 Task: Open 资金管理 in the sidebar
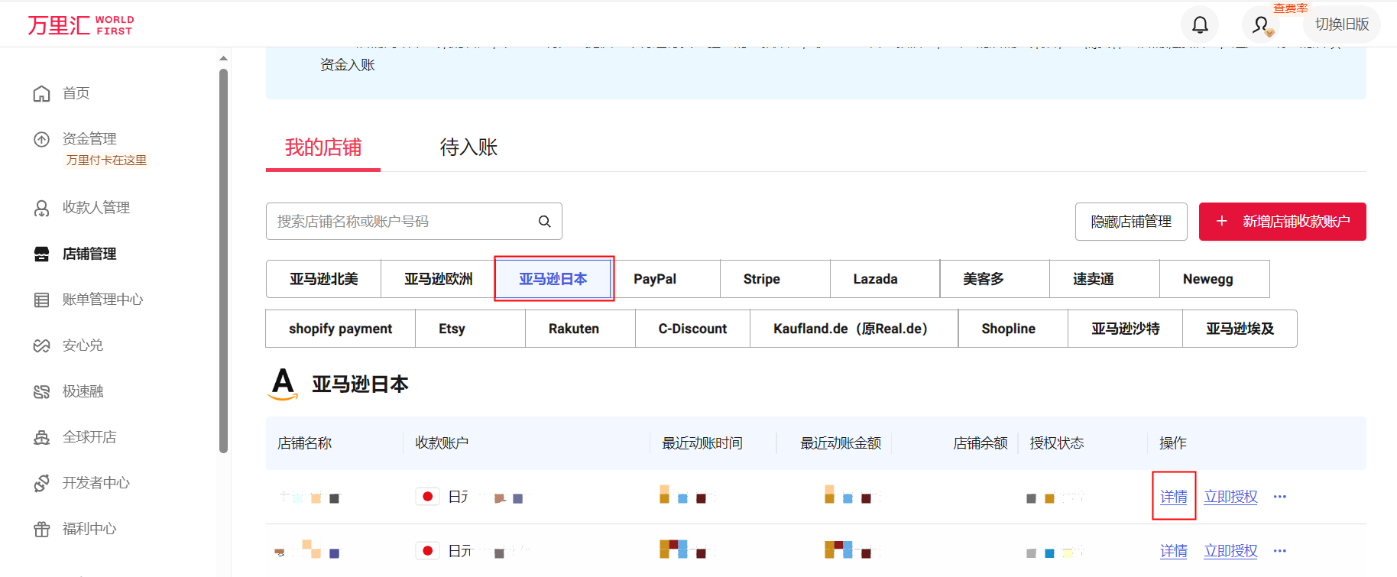(89, 139)
